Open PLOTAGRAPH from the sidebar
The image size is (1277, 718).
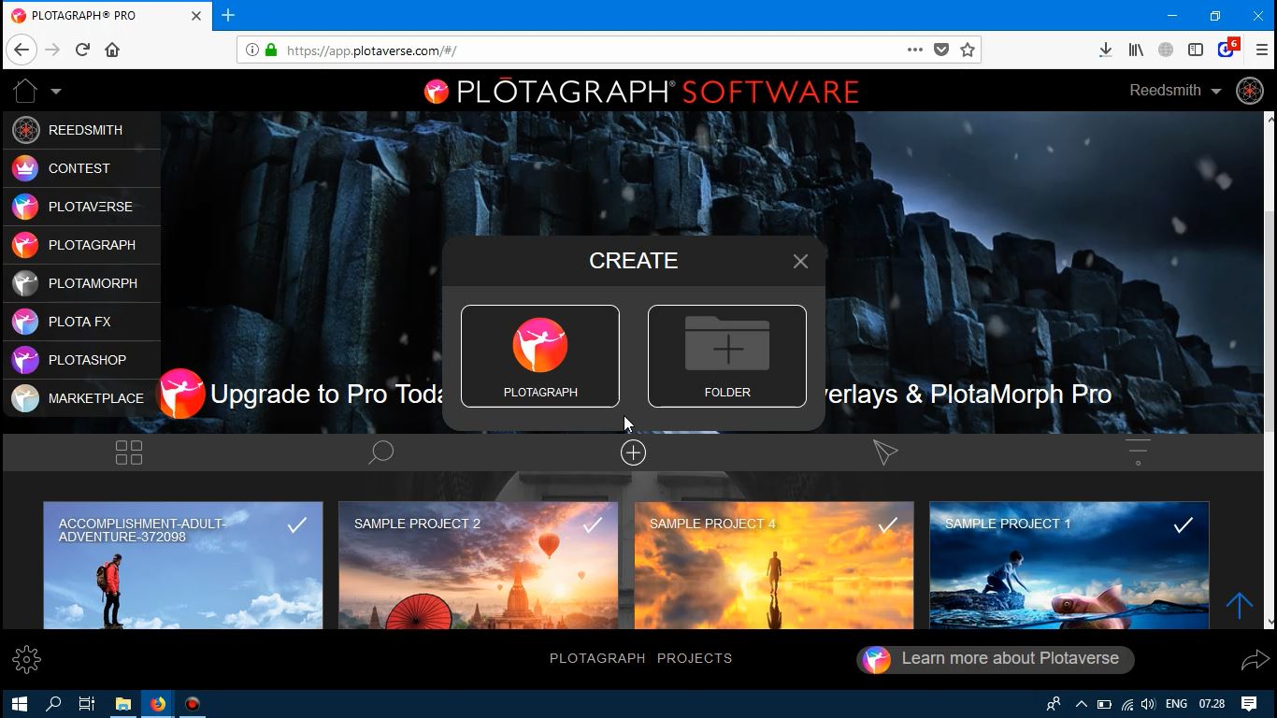click(81, 245)
